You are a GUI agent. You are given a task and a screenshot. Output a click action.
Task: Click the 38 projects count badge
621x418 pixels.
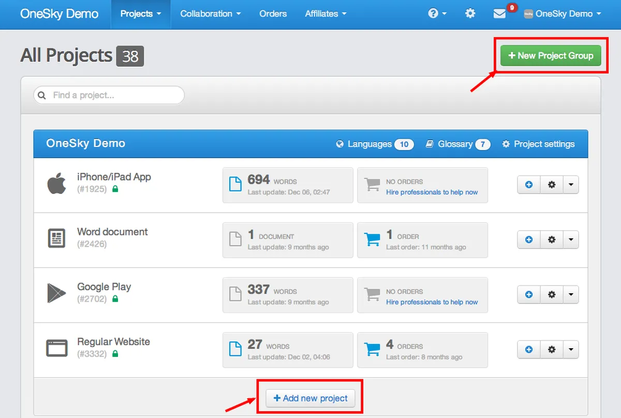(x=130, y=56)
